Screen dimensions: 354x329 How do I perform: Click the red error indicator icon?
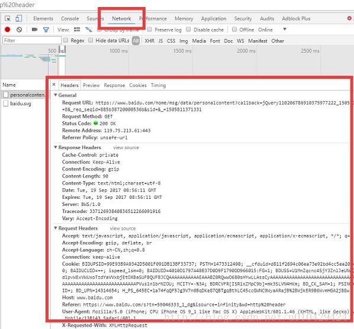tap(349, 18)
